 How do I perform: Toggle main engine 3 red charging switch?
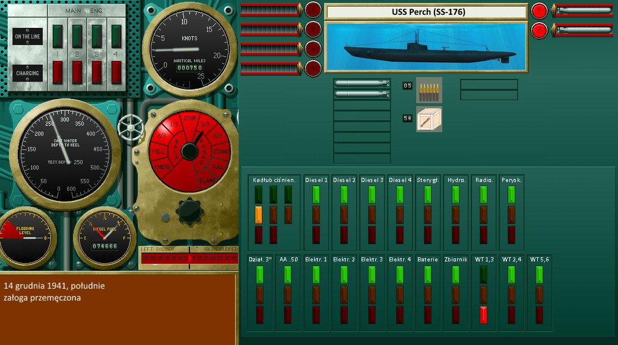pyautogui.click(x=97, y=72)
